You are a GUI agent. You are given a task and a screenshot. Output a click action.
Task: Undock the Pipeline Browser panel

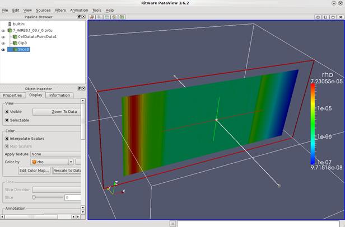pos(79,17)
